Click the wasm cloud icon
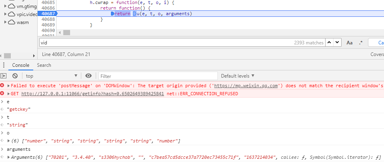The image size is (384, 162). click(x=12, y=22)
